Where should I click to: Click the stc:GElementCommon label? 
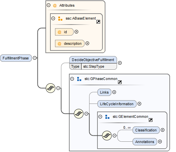[x=131, y=116]
